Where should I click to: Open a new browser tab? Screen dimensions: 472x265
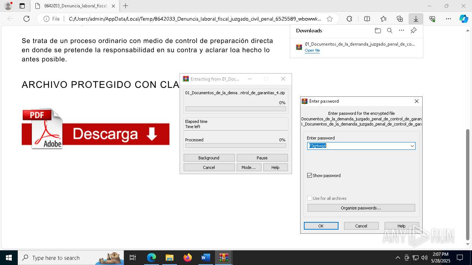pyautogui.click(x=126, y=6)
